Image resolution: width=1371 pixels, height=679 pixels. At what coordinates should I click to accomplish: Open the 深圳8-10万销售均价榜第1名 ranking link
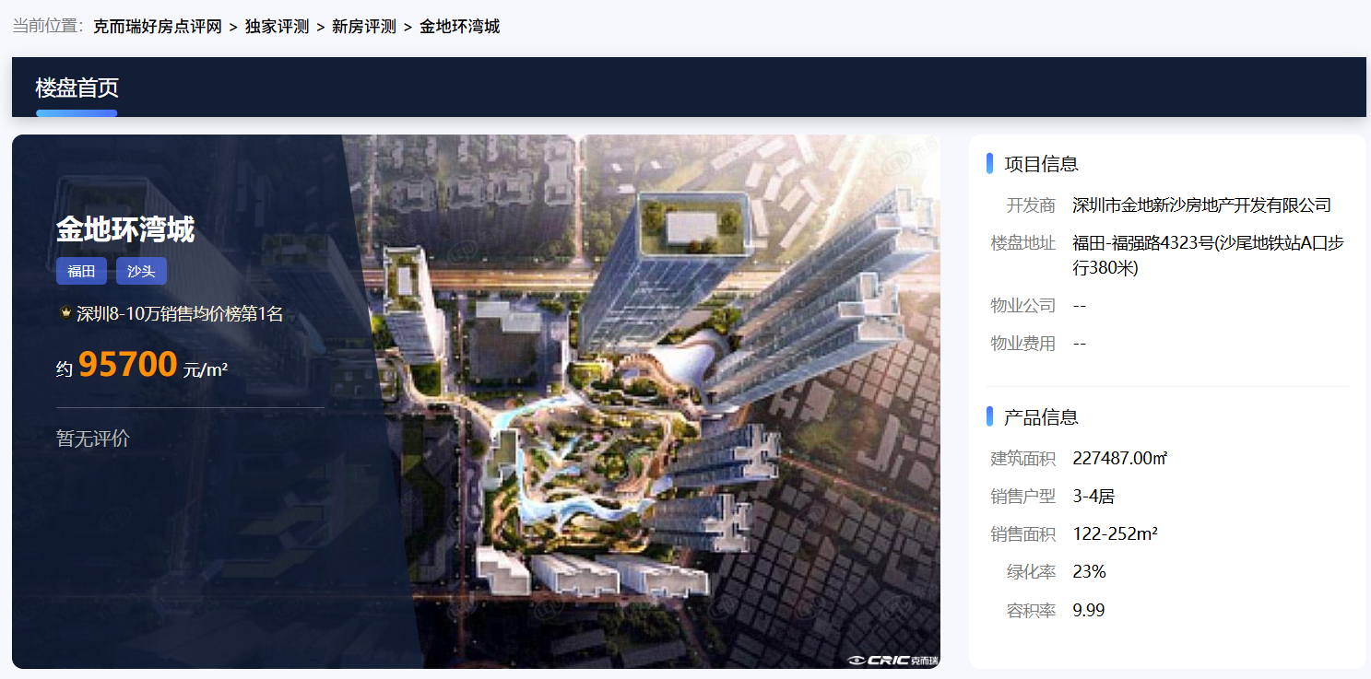[180, 314]
